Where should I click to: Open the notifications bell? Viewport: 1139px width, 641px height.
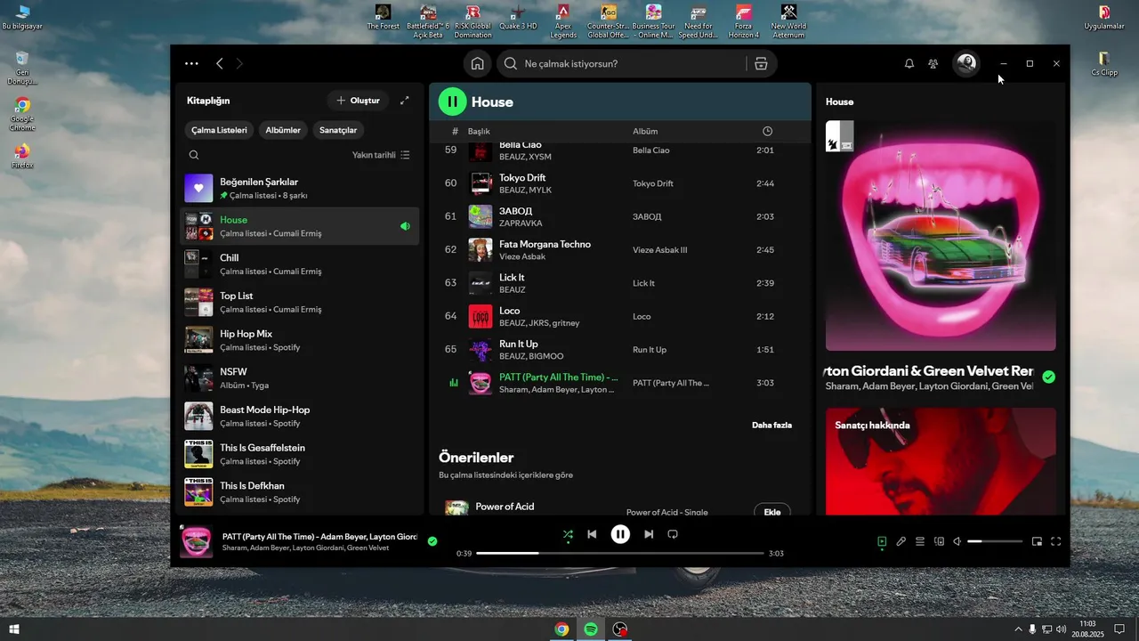point(909,63)
